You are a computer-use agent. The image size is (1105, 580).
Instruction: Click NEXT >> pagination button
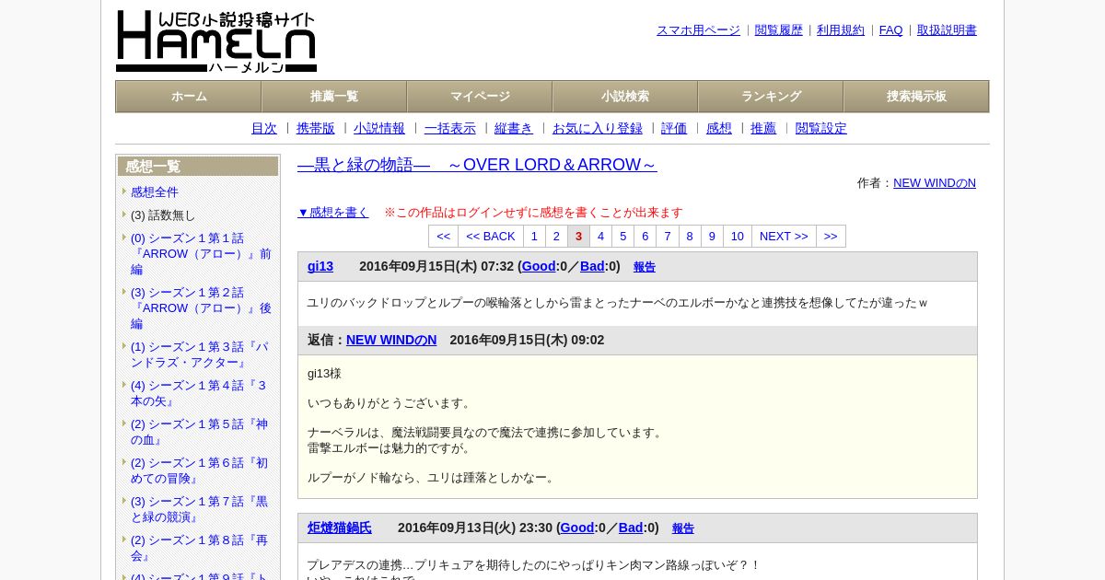pyautogui.click(x=784, y=237)
